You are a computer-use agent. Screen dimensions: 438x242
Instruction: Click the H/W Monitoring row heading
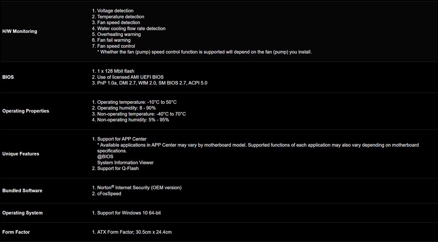pyautogui.click(x=20, y=31)
